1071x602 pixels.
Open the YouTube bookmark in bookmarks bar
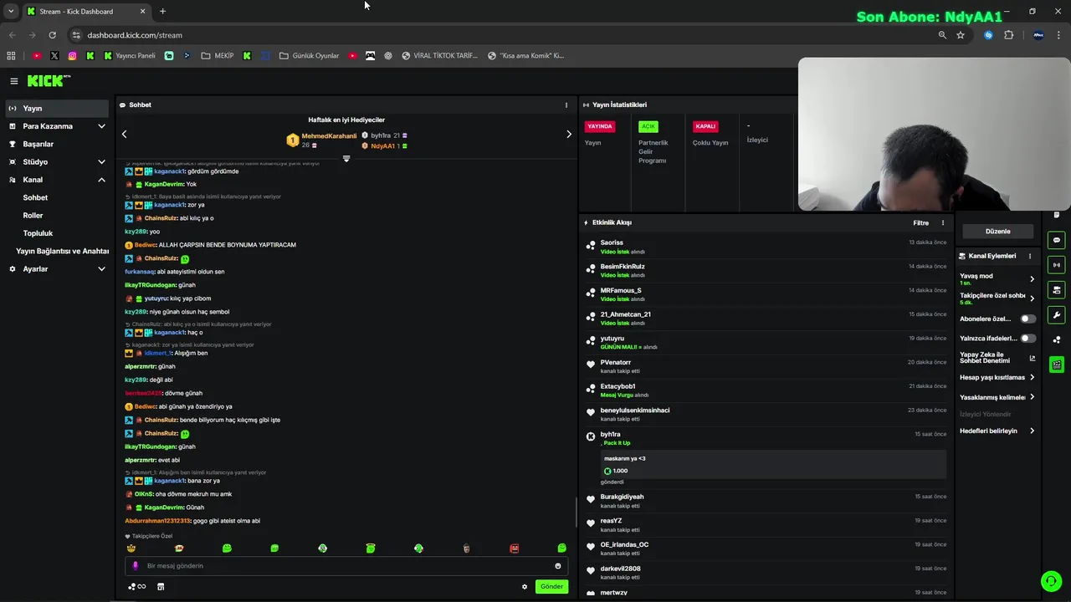click(36, 56)
